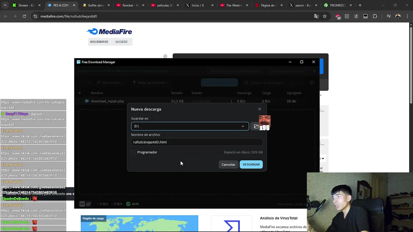Image resolution: width=413 pixels, height=232 pixels.
Task: Click the Guardar en D:\ path field
Action: pos(190,126)
